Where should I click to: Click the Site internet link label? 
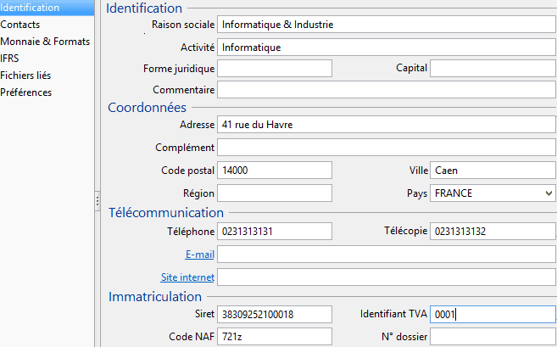coord(187,277)
